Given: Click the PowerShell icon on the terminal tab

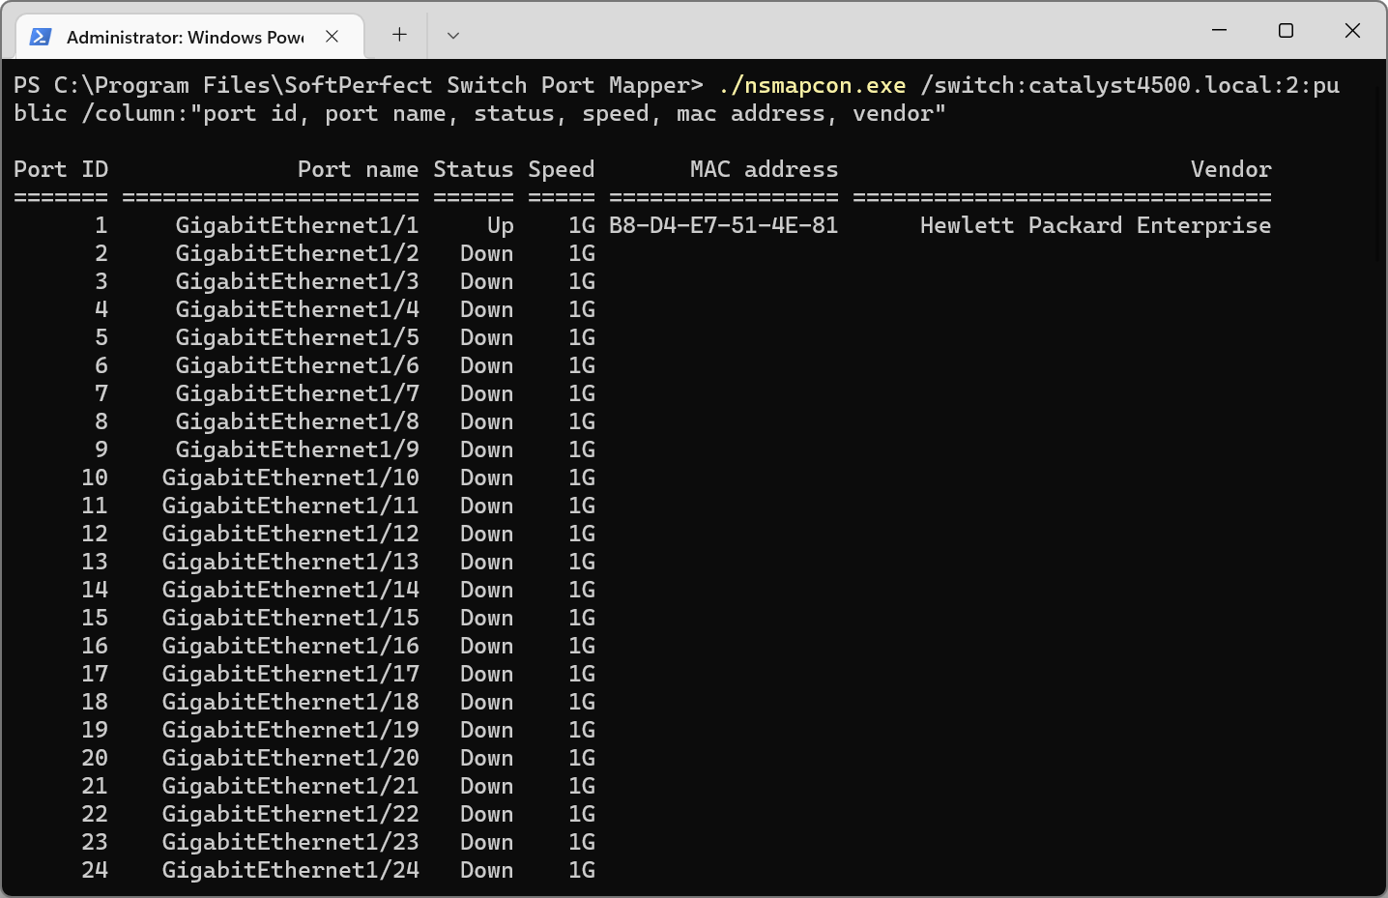Looking at the screenshot, I should click(x=40, y=37).
